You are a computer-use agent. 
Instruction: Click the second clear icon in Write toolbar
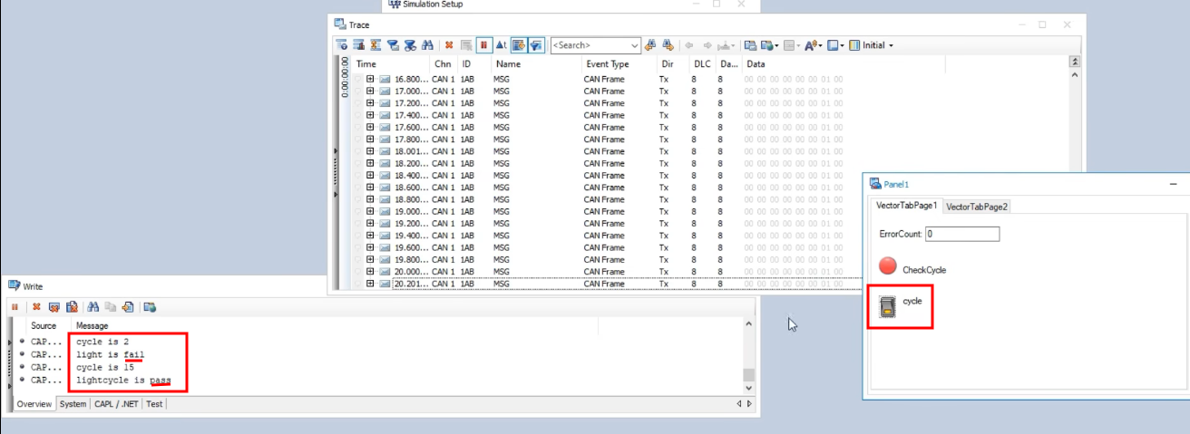coord(54,307)
